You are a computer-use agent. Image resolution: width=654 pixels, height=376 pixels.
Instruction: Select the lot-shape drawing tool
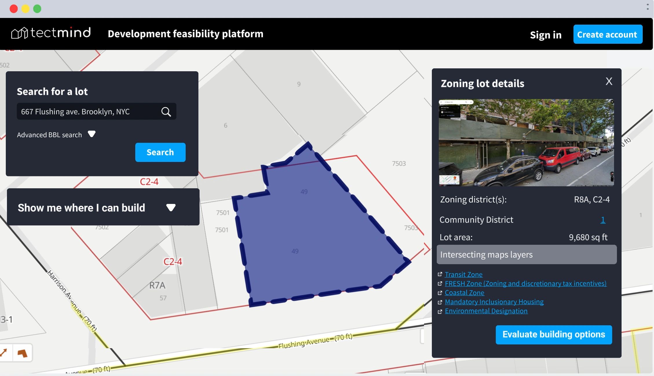pos(23,353)
